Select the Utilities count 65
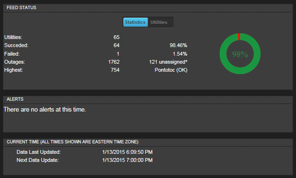The width and height of the screenshot is (296, 178). 116,37
